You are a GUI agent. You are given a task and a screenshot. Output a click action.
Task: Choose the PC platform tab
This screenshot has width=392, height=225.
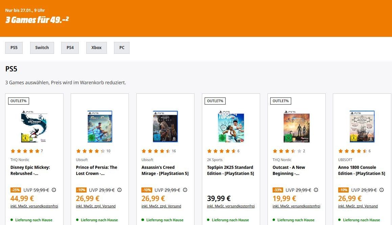pos(122,48)
